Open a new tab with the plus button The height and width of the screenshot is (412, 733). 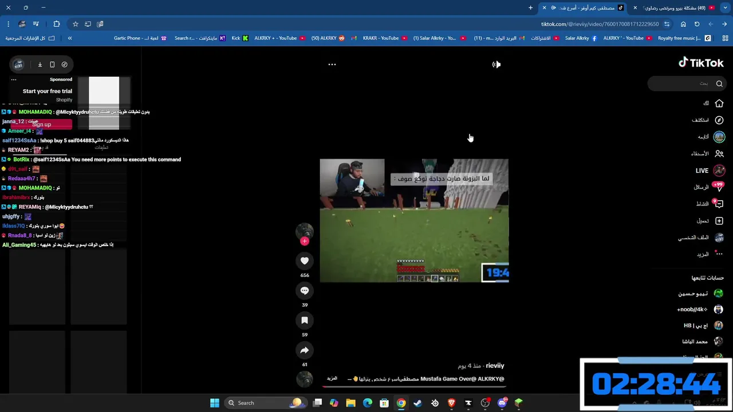tap(530, 8)
